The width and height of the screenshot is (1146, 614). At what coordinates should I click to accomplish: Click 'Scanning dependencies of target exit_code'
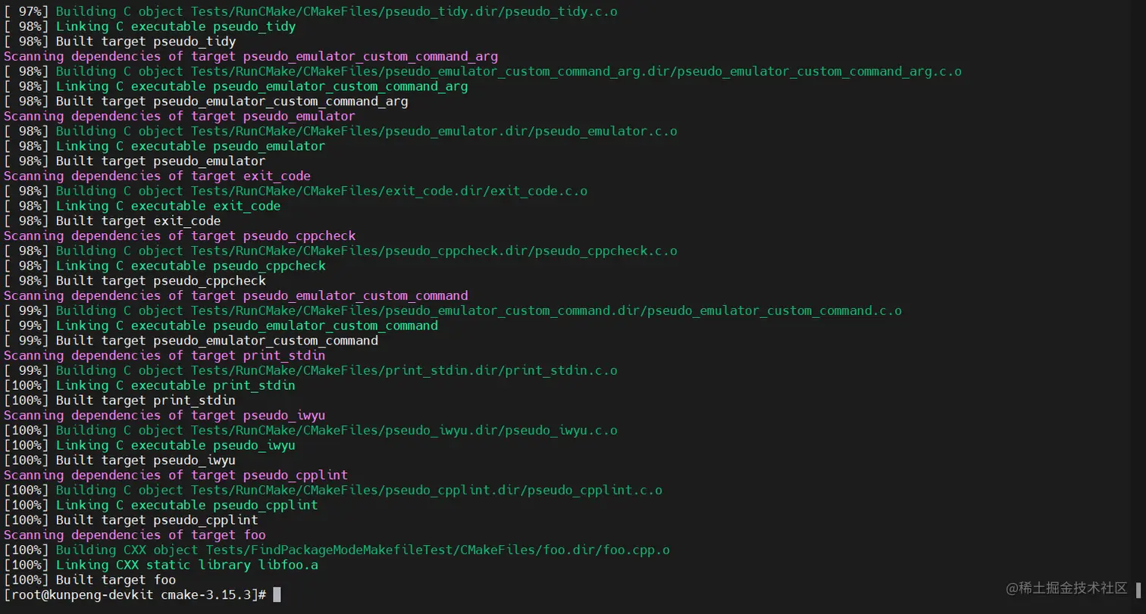coord(158,176)
